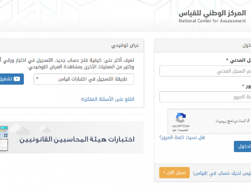Screen dimensions: 251x188
Task: Select the "عرض توضيحي" panel header
Action: pos(72,45)
